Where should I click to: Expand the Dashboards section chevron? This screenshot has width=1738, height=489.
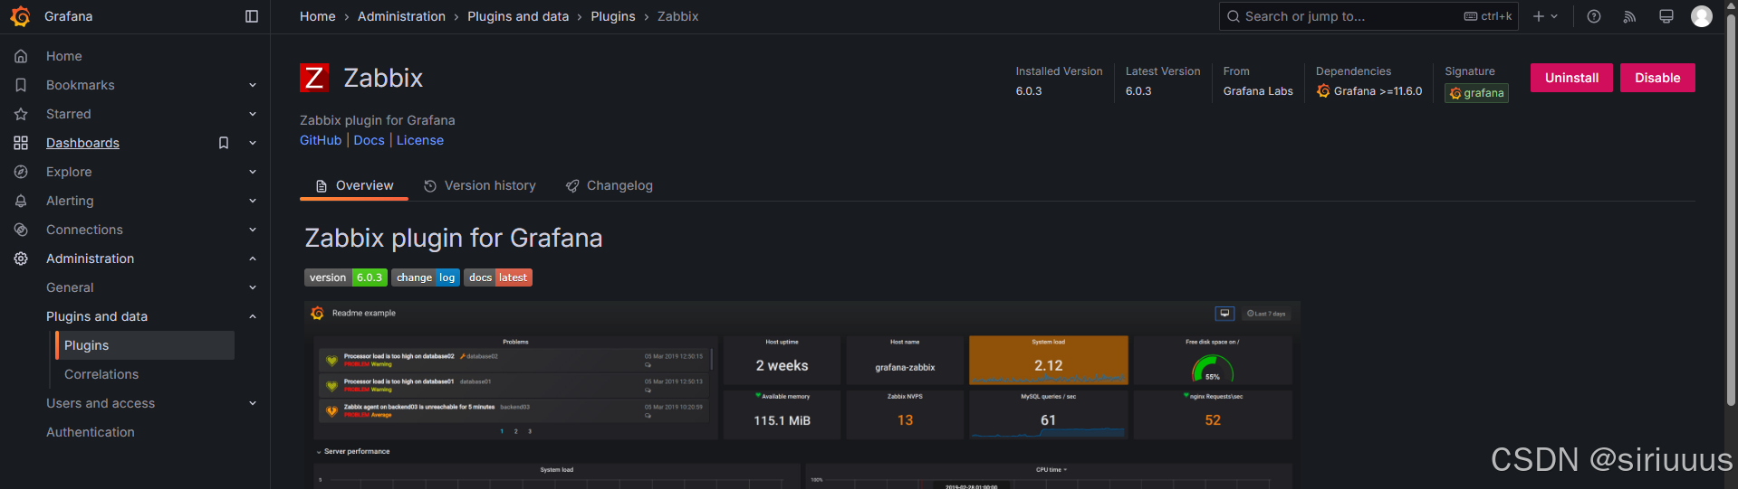click(x=253, y=143)
